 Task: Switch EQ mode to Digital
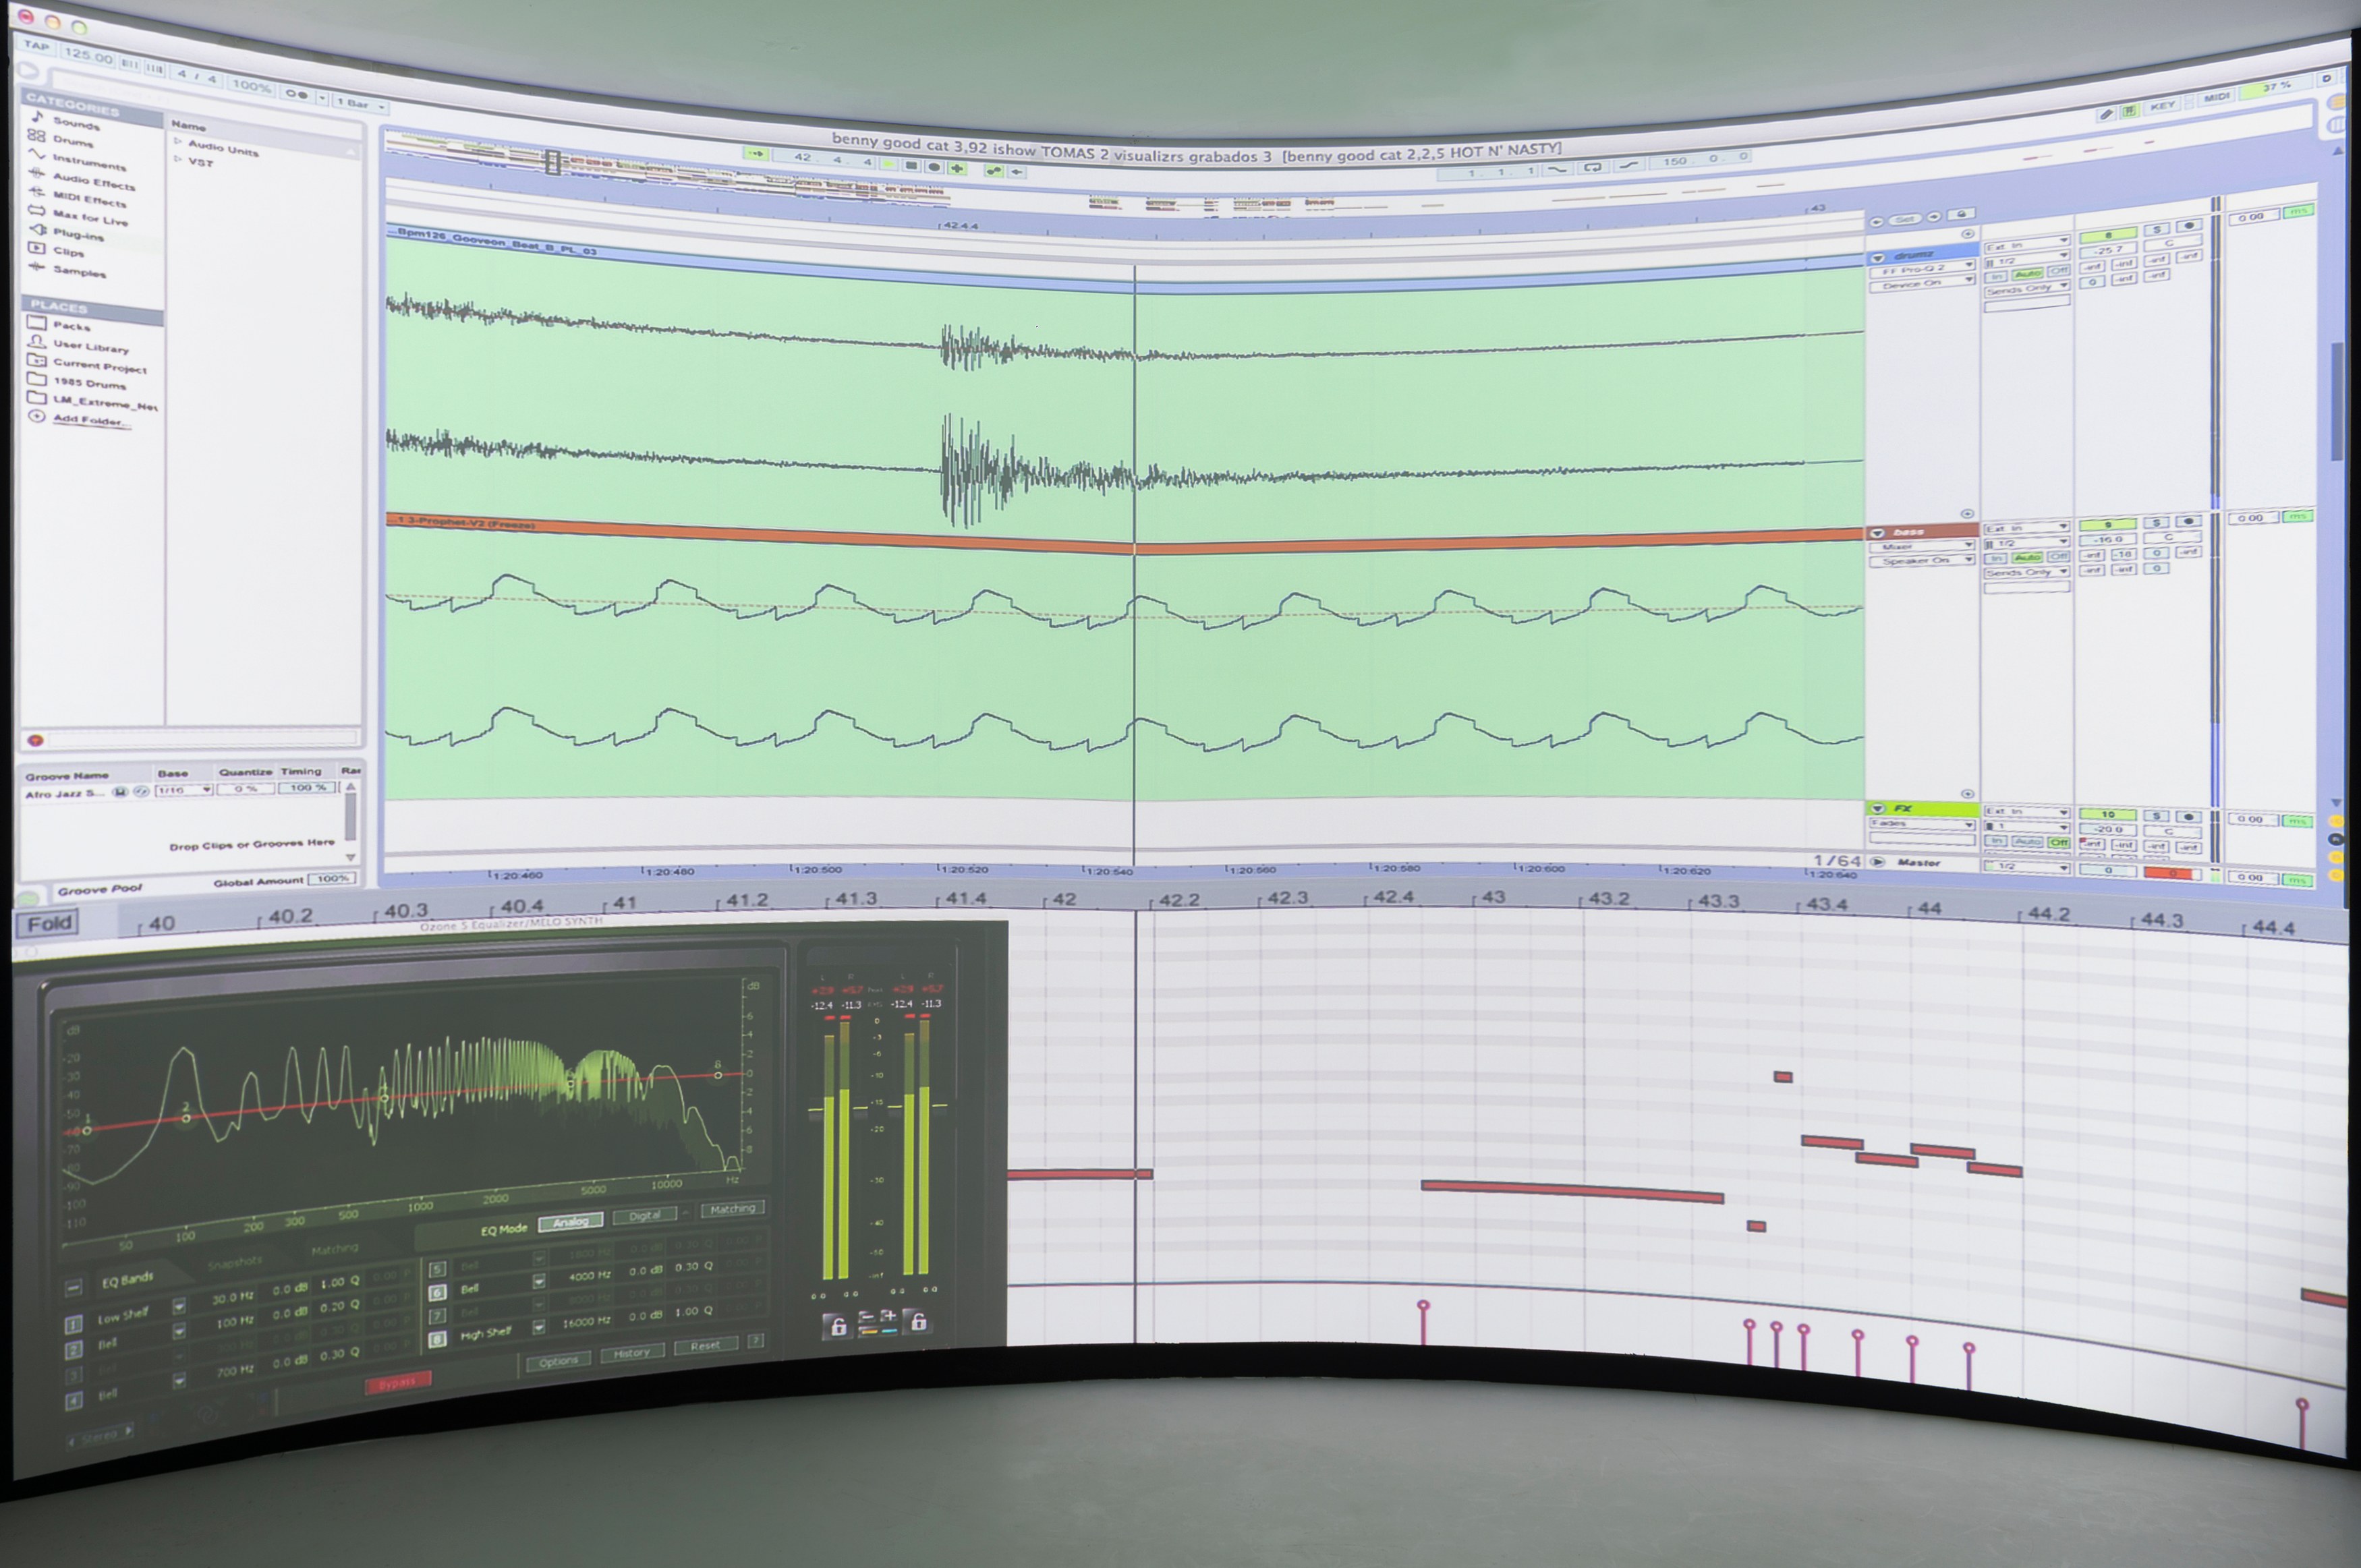tap(645, 1215)
